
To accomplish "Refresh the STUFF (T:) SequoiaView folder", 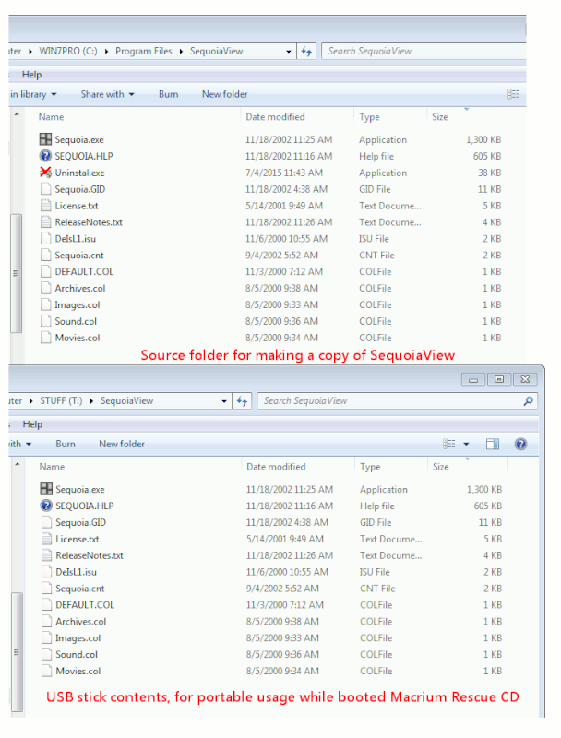I will [242, 401].
